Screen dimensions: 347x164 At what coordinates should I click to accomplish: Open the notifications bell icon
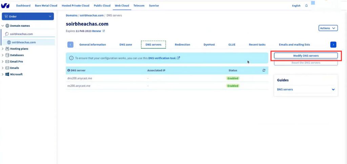click(x=306, y=6)
